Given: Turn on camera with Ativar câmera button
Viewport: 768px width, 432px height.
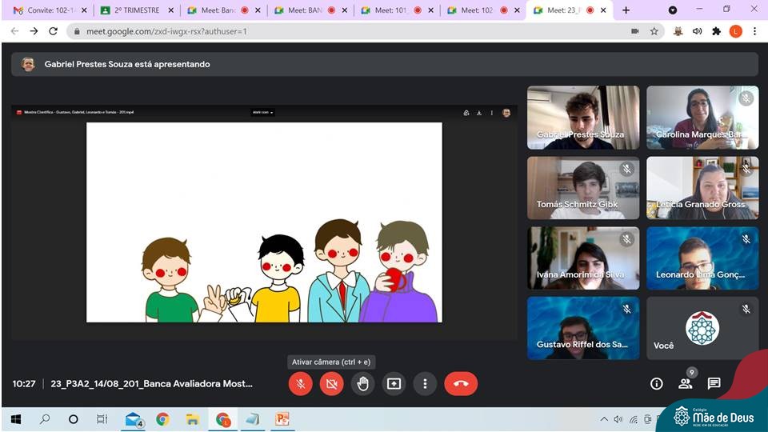Looking at the screenshot, I should coord(331,384).
